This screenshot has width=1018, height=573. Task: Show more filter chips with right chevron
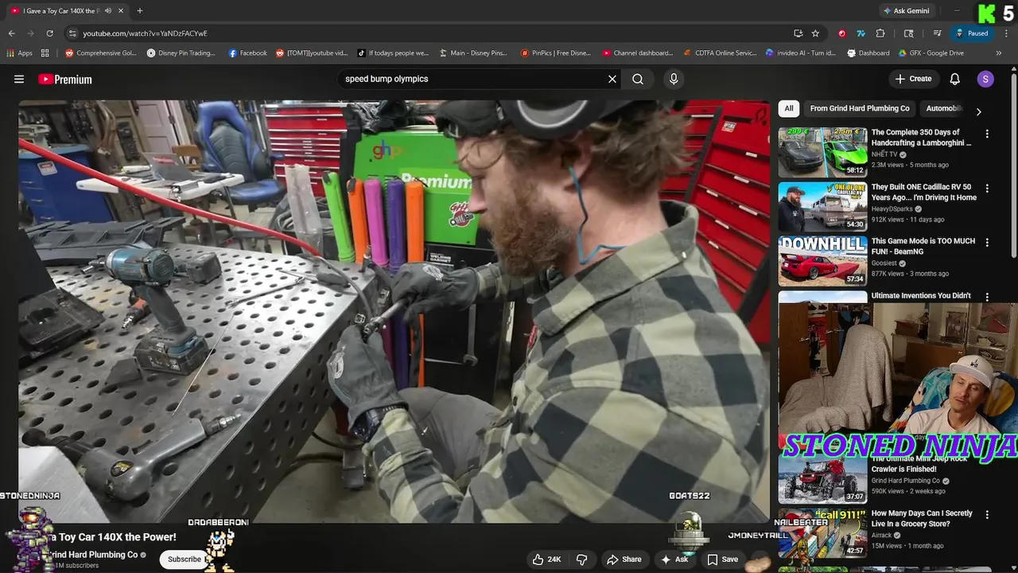point(978,112)
